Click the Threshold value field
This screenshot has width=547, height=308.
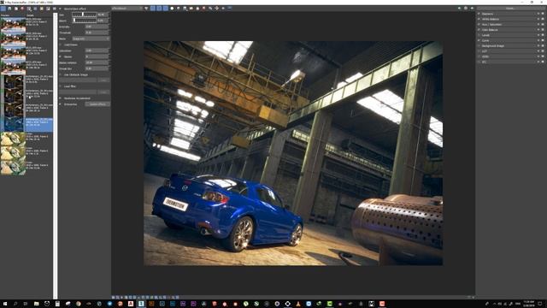coord(97,33)
